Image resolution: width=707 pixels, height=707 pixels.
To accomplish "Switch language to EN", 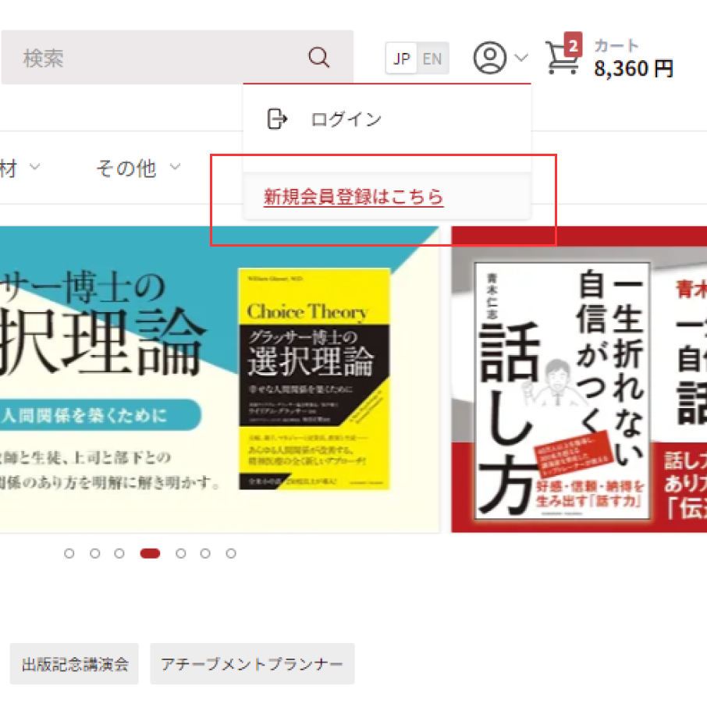I will [432, 59].
